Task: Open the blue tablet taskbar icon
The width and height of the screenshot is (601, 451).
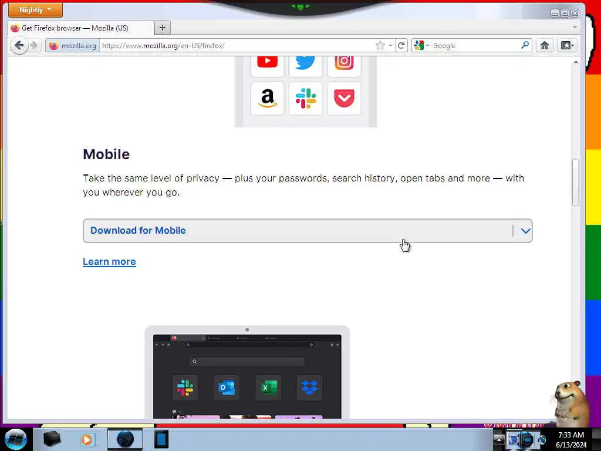Action: 161,439
